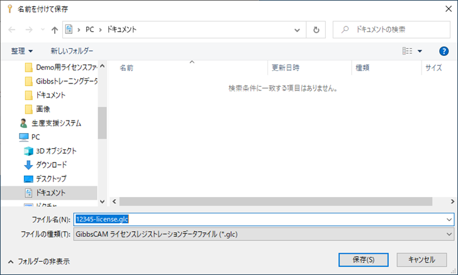Open ダウンロード folder in the sidebar

[53, 164]
